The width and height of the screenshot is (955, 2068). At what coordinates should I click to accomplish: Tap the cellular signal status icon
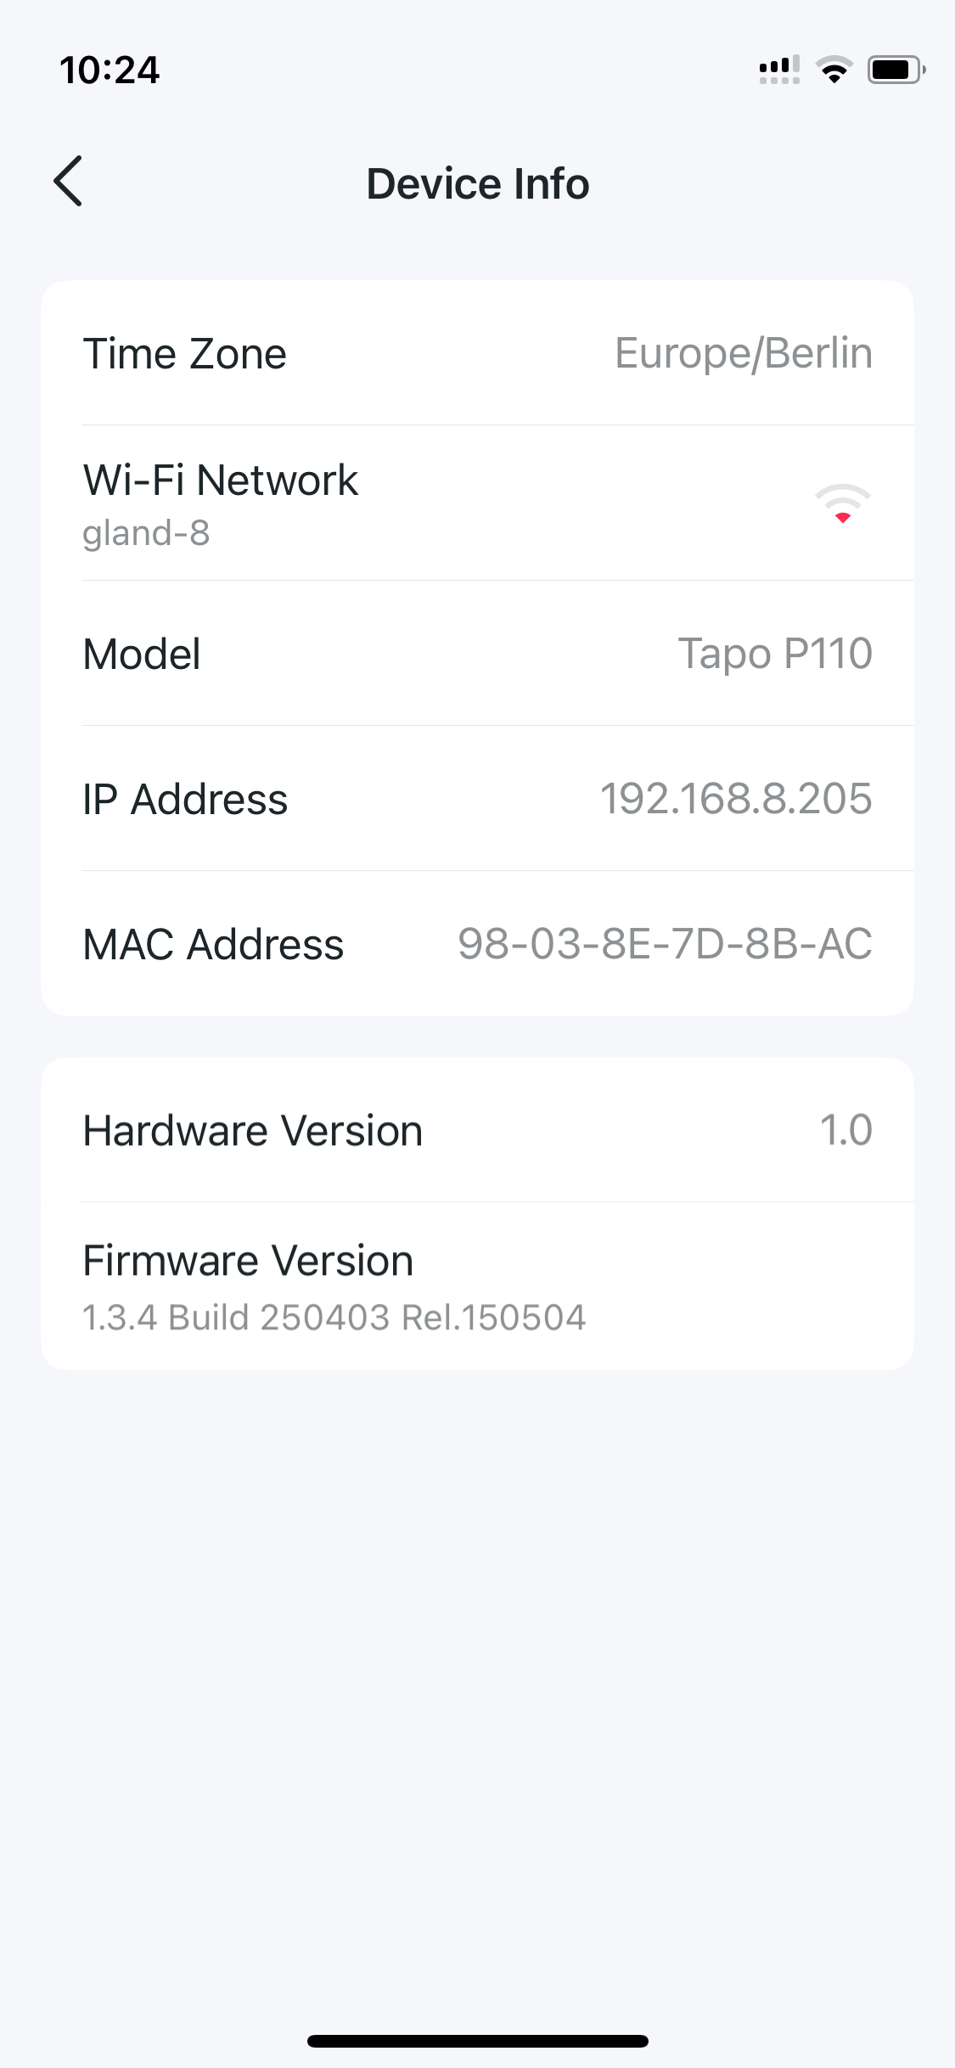point(778,70)
